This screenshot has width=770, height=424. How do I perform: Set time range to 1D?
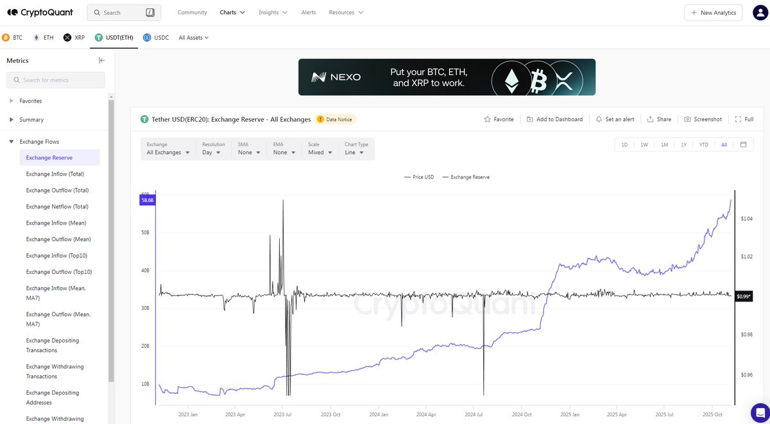click(x=624, y=145)
